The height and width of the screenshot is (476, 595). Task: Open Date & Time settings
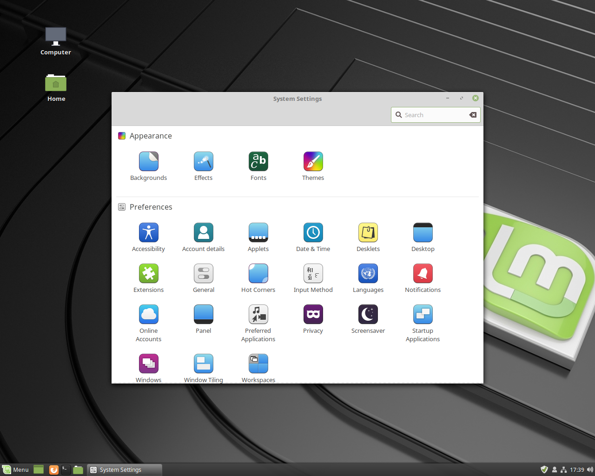(x=313, y=238)
